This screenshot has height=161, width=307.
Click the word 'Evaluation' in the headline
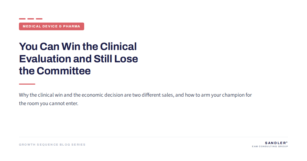[x=45, y=59]
